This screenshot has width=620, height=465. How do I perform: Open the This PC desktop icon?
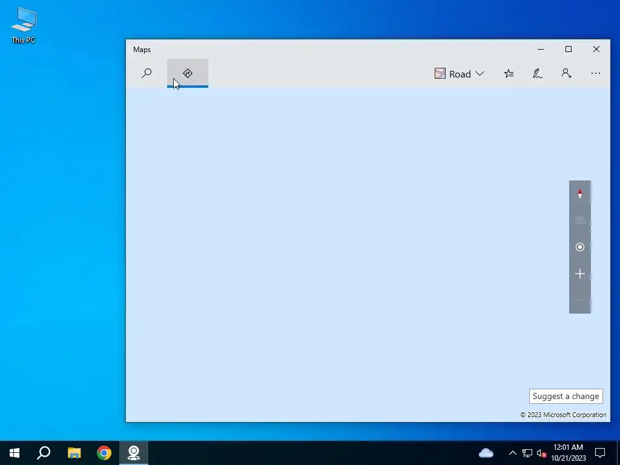24,25
